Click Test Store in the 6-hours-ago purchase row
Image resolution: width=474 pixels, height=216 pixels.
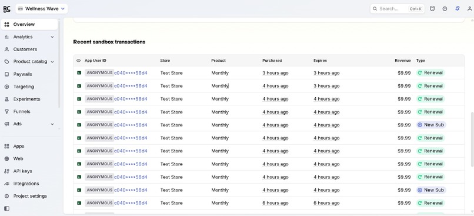click(171, 203)
